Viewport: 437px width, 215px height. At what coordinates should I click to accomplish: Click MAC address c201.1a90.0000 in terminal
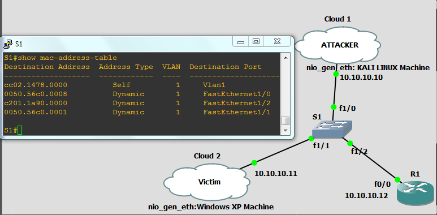tap(36, 103)
